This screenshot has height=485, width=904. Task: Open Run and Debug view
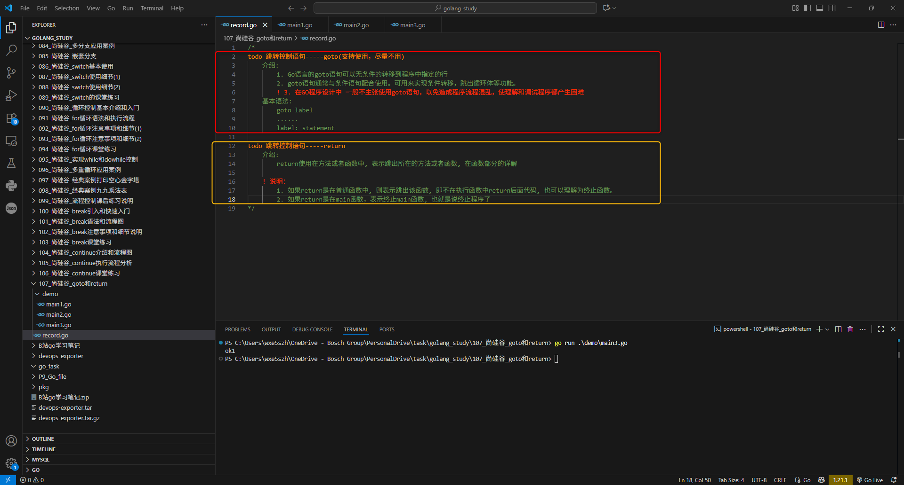[x=11, y=95]
